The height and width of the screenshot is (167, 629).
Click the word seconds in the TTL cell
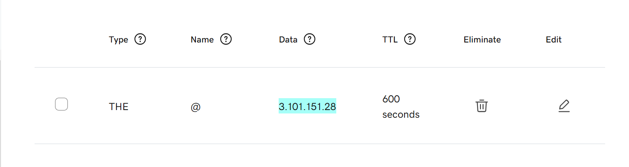tap(401, 115)
